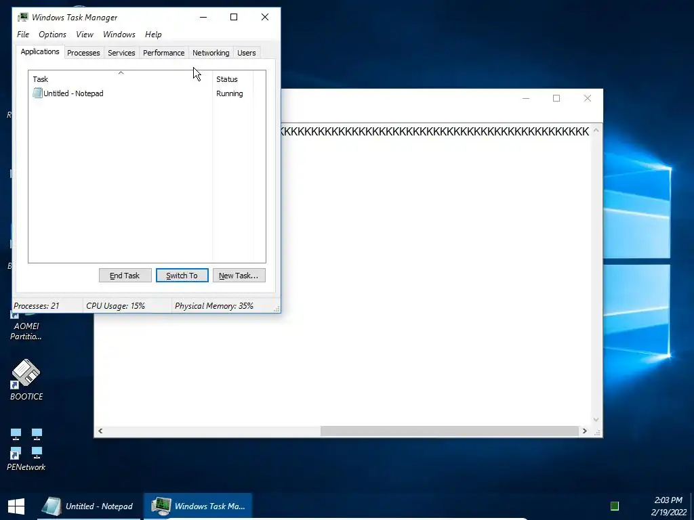Switch to the Services tab
This screenshot has height=520, width=694.
[121, 53]
